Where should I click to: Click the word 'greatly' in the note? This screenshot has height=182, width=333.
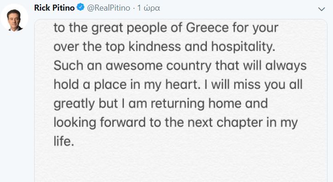coord(74,104)
